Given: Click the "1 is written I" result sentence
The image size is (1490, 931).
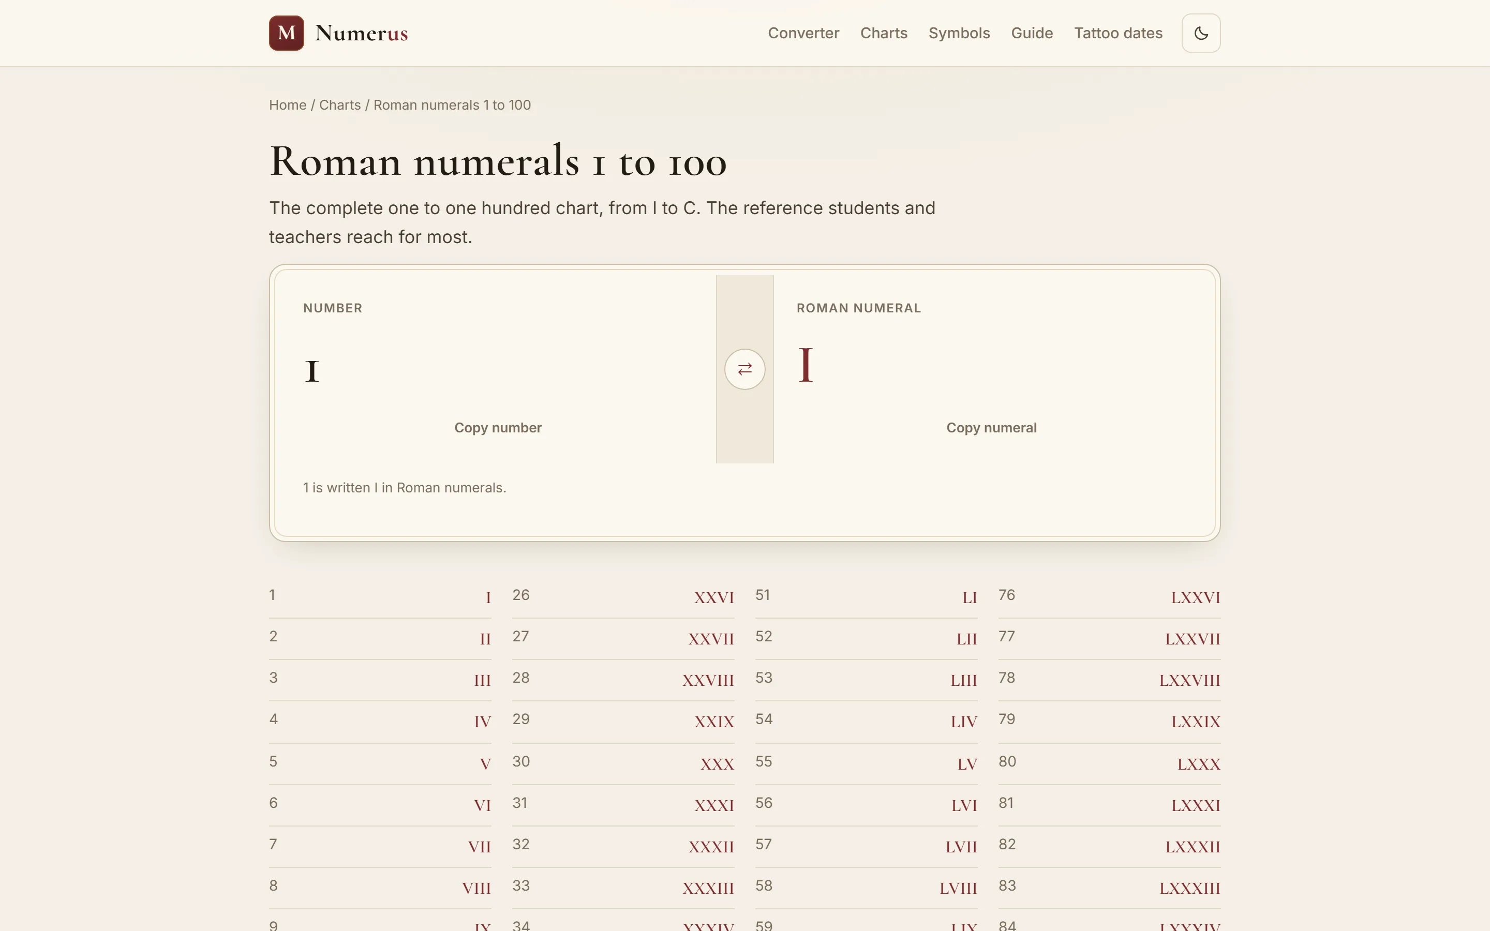Looking at the screenshot, I should click(x=405, y=488).
